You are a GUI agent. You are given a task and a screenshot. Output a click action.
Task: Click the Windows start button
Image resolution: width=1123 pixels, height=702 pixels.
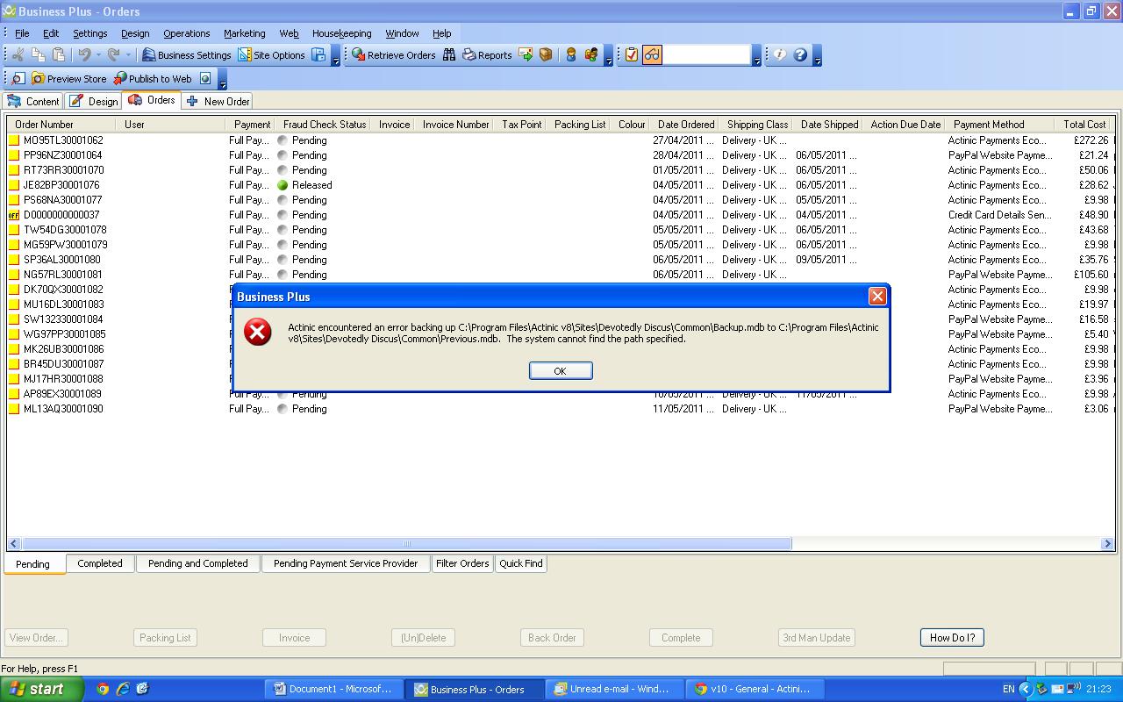coord(42,689)
